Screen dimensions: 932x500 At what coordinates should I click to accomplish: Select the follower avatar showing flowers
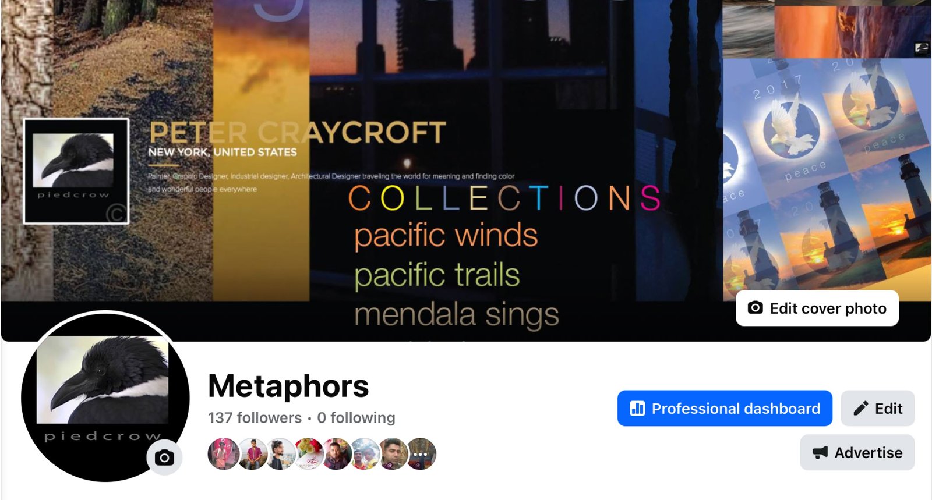[309, 454]
